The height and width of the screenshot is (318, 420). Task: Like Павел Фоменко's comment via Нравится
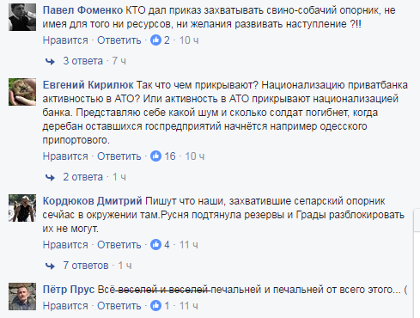pyautogui.click(x=65, y=40)
